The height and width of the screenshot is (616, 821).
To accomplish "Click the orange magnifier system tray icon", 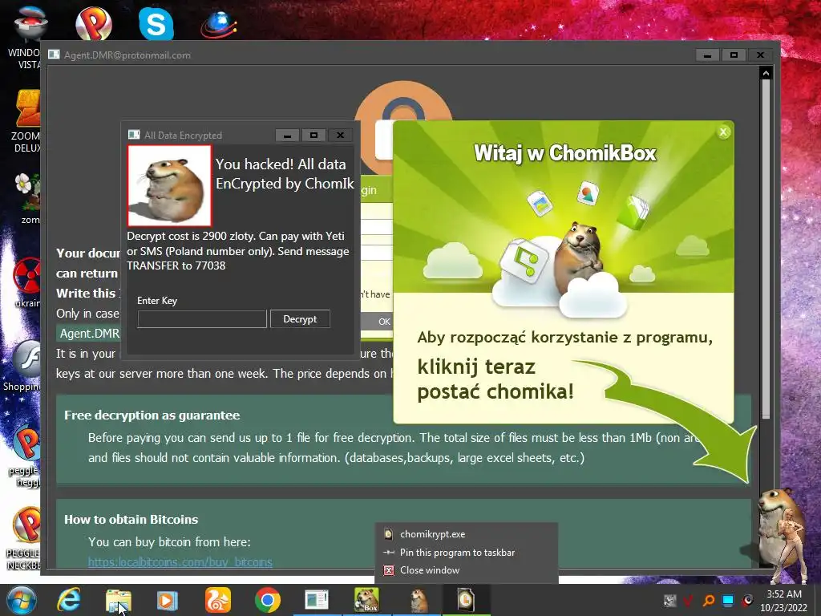I will (709, 600).
